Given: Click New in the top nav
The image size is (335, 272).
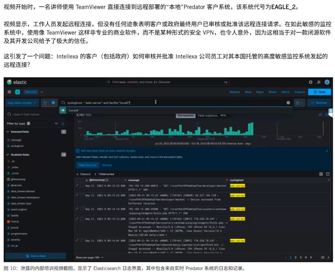Looking at the screenshot, I should (x=248, y=92).
